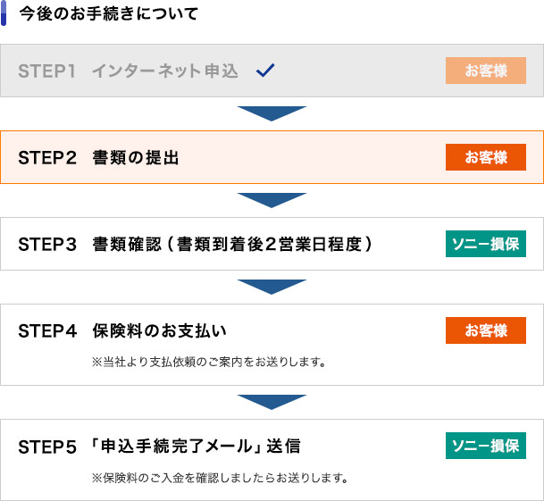
Task: Open STEP1 インターネット申込 row
Action: coord(272,71)
